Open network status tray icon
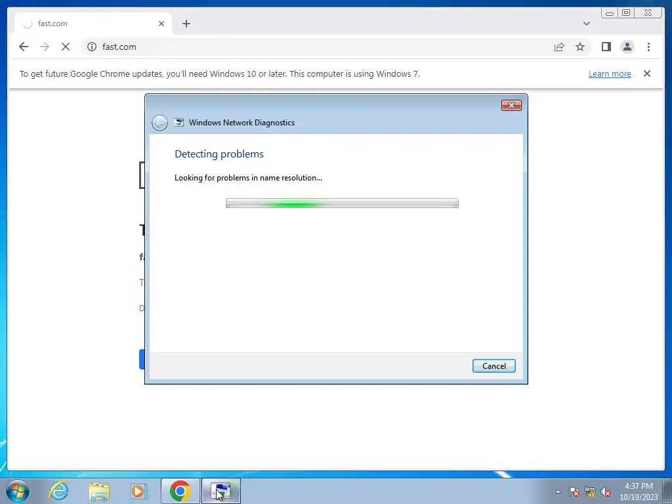This screenshot has height=504, width=672. pos(590,492)
